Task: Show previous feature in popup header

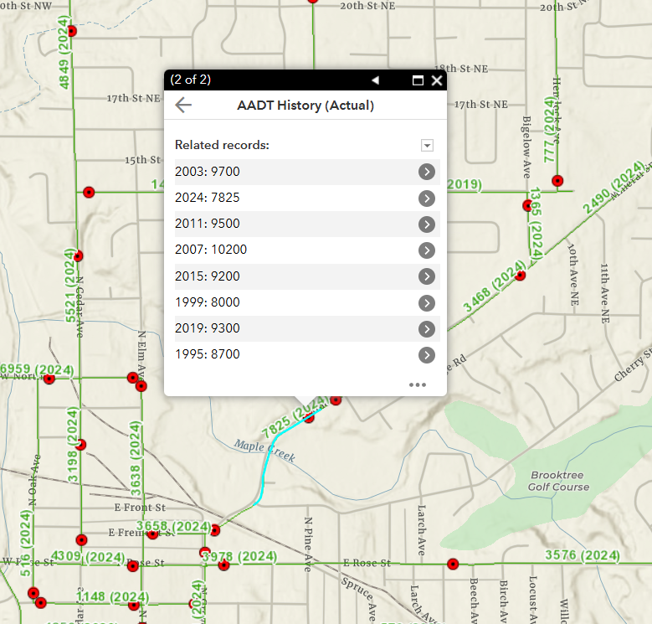Action: pyautogui.click(x=375, y=80)
